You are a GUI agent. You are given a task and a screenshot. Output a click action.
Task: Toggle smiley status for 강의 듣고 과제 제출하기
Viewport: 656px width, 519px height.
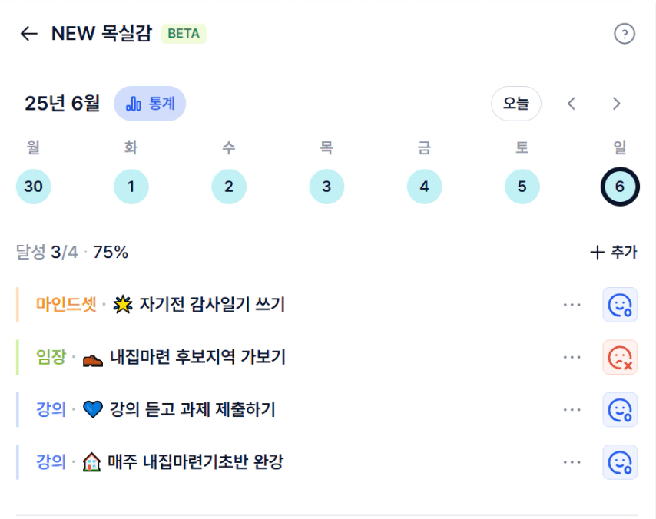(620, 410)
